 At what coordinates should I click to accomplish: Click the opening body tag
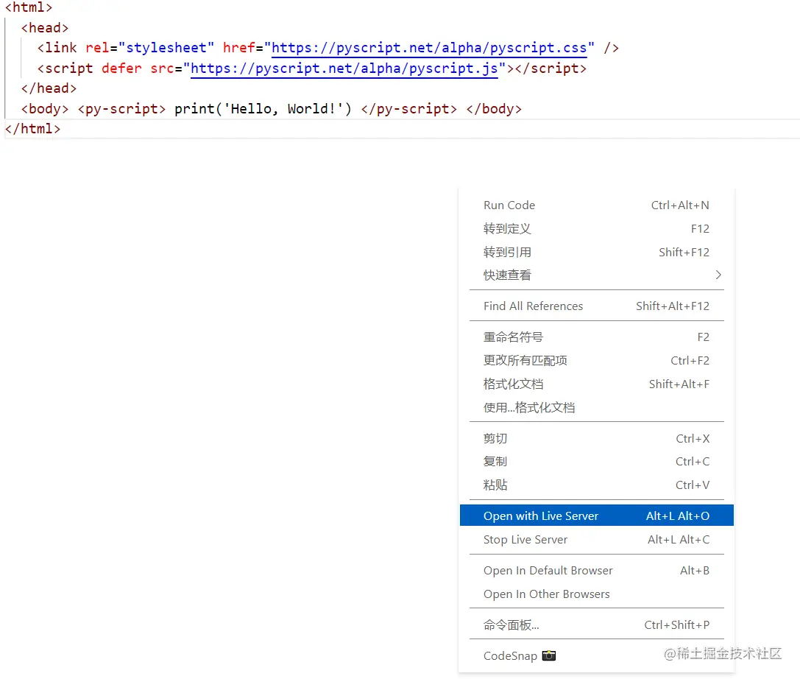pos(45,109)
